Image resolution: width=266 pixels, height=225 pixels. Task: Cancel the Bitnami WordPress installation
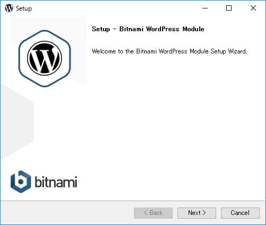coord(240,213)
